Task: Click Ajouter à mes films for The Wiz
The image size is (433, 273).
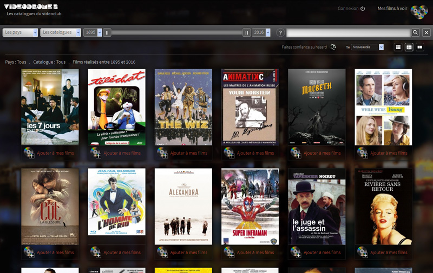Action: point(188,153)
